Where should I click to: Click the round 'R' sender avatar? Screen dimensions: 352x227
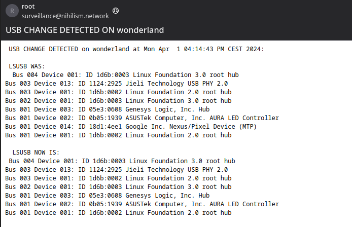pyautogui.click(x=12, y=11)
